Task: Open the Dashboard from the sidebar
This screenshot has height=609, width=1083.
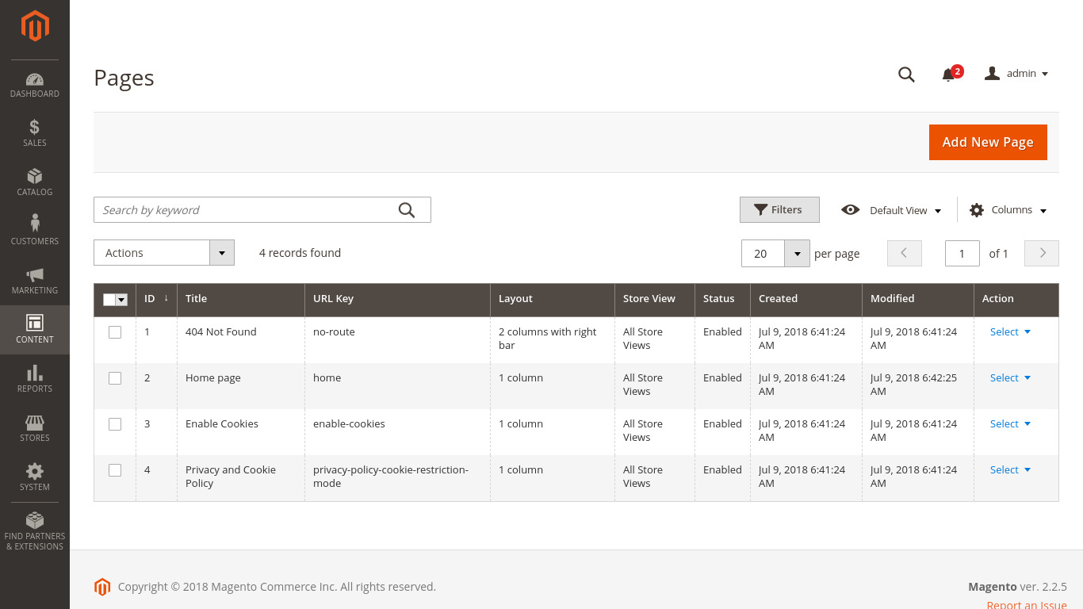Action: [x=35, y=86]
